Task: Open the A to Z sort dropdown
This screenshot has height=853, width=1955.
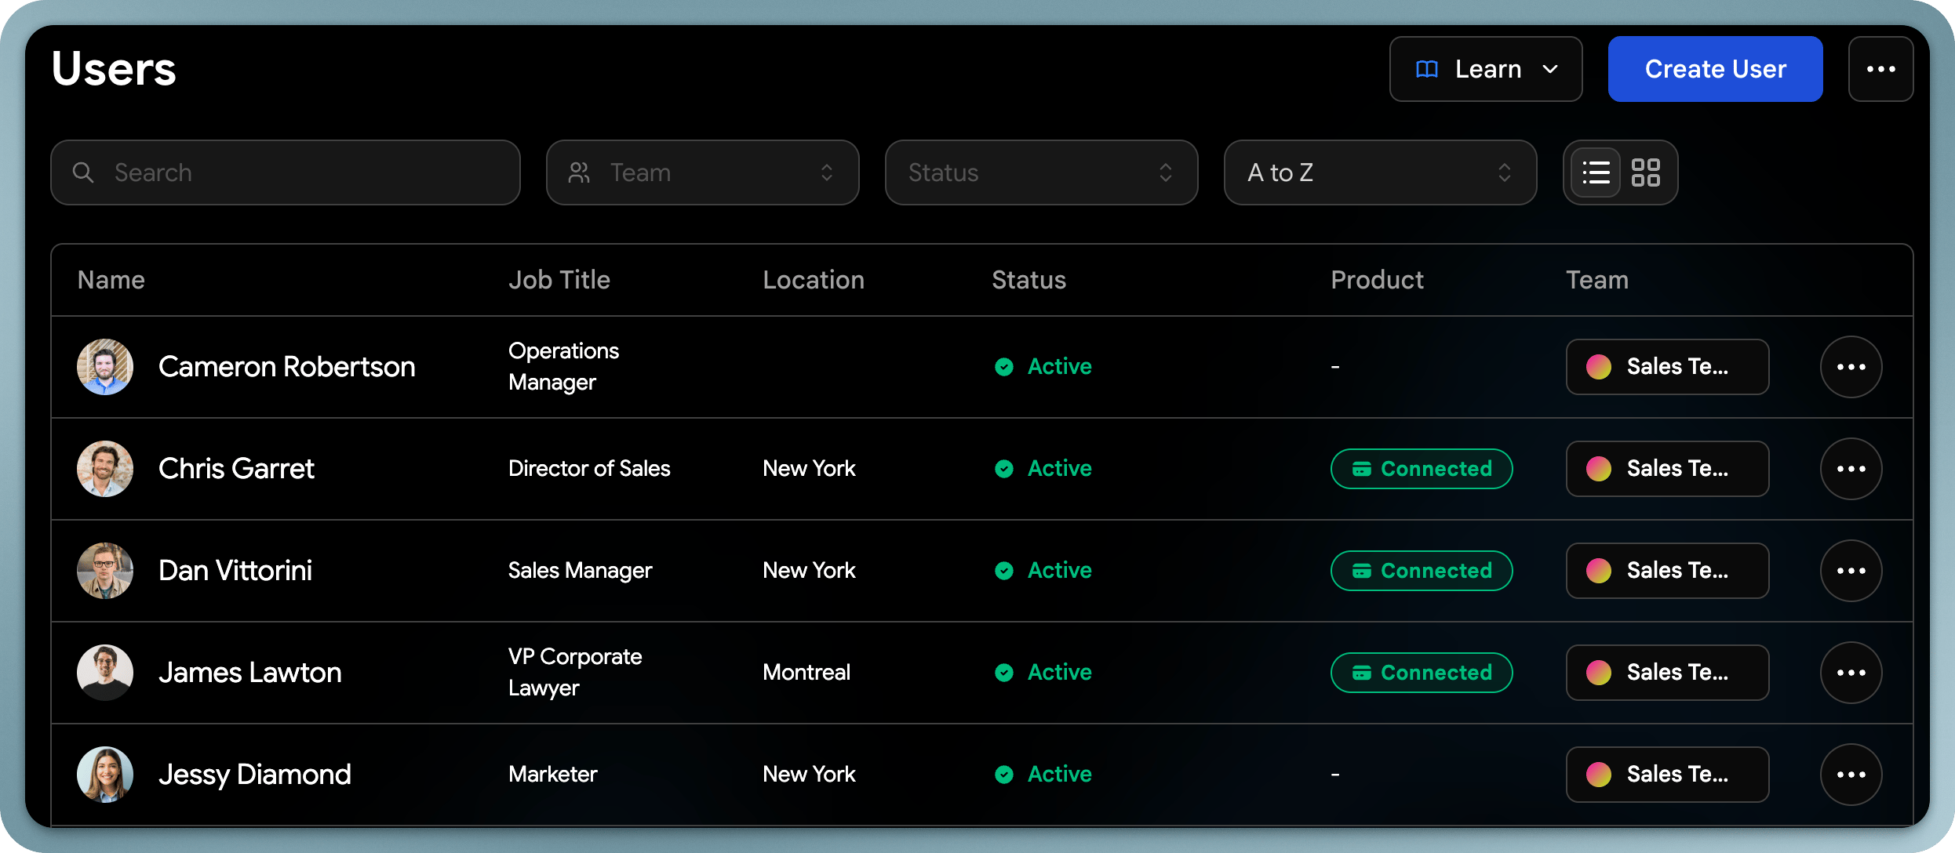Action: click(1380, 172)
